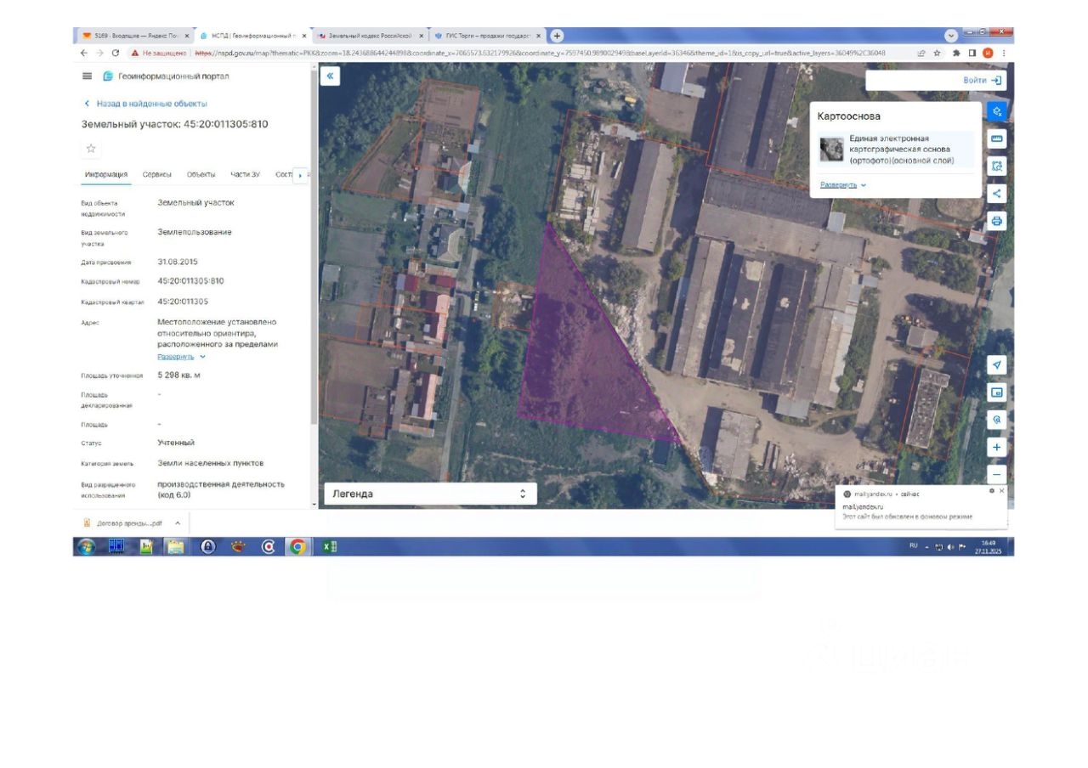This screenshot has width=1088, height=768.
Task: Switch to the Информация tab
Action: (x=106, y=175)
